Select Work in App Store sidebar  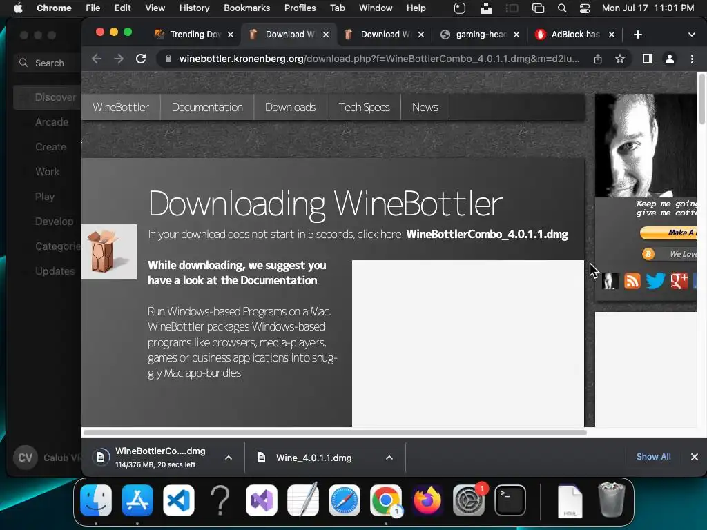(x=47, y=172)
